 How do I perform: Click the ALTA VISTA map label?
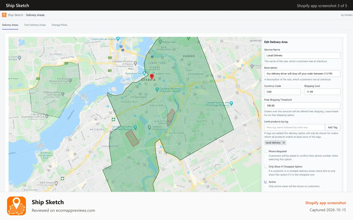click(x=176, y=133)
